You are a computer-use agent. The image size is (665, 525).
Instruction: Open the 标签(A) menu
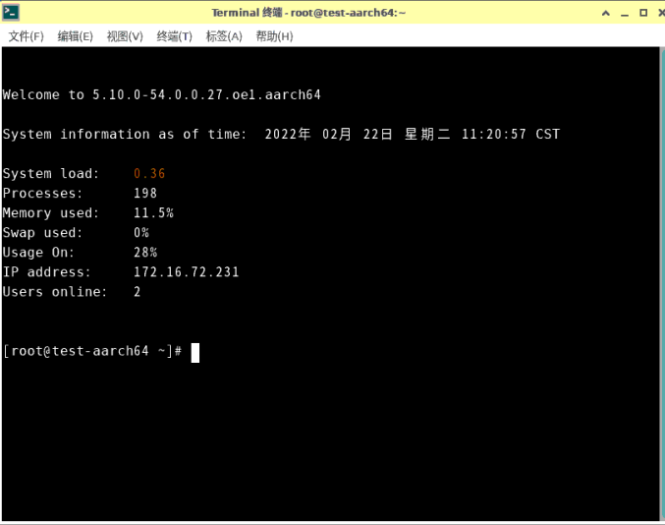point(224,36)
